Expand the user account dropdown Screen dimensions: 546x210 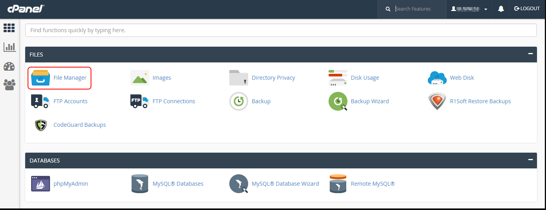(x=470, y=9)
